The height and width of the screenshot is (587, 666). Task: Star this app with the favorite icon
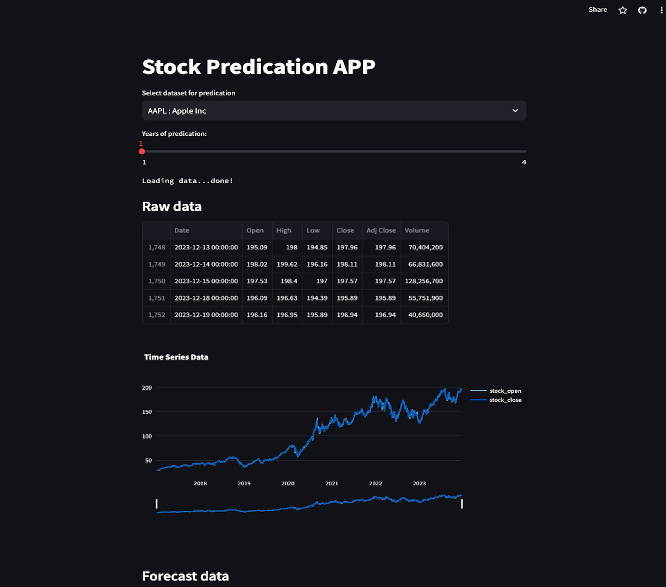coord(623,10)
